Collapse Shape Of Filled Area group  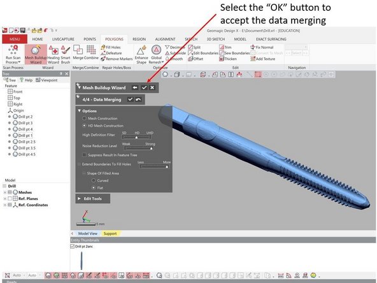[x=84, y=173]
